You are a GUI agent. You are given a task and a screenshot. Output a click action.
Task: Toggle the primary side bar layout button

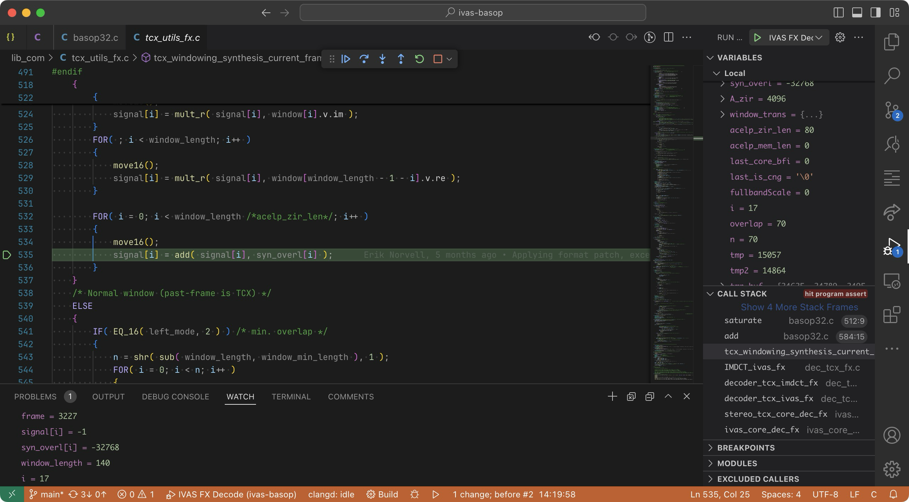pyautogui.click(x=838, y=13)
